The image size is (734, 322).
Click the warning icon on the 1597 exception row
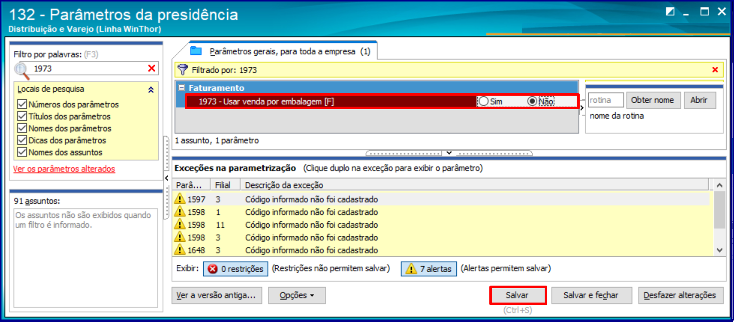tap(179, 199)
